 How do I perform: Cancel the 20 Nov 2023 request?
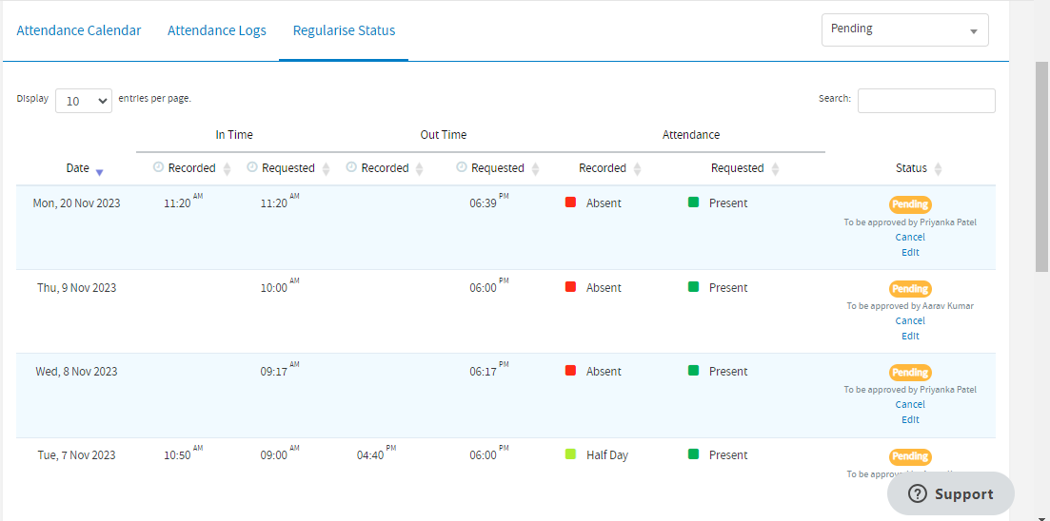pyautogui.click(x=910, y=237)
